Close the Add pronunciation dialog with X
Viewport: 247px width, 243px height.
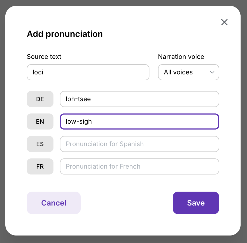click(224, 22)
